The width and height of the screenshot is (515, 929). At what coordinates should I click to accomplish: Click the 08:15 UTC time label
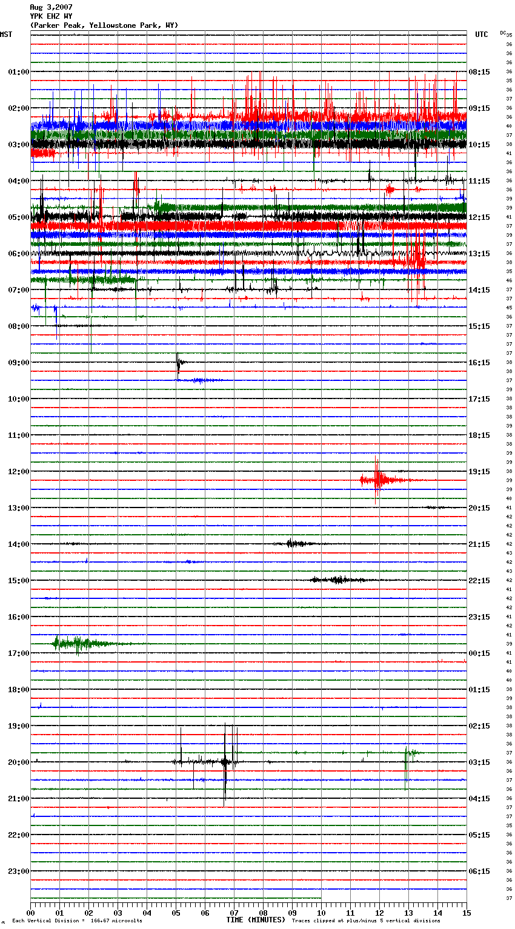tap(479, 71)
